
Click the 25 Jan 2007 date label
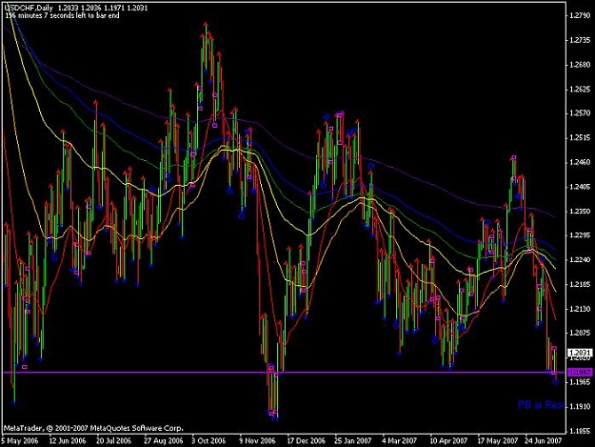tap(352, 441)
